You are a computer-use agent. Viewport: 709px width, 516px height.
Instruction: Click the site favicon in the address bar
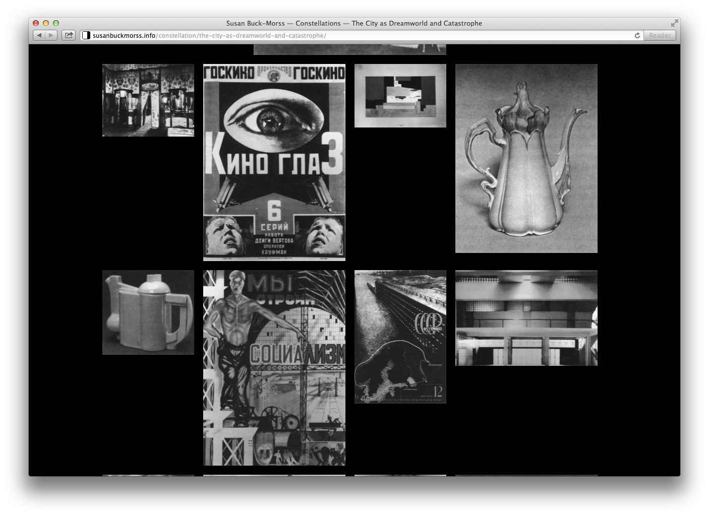pyautogui.click(x=86, y=35)
